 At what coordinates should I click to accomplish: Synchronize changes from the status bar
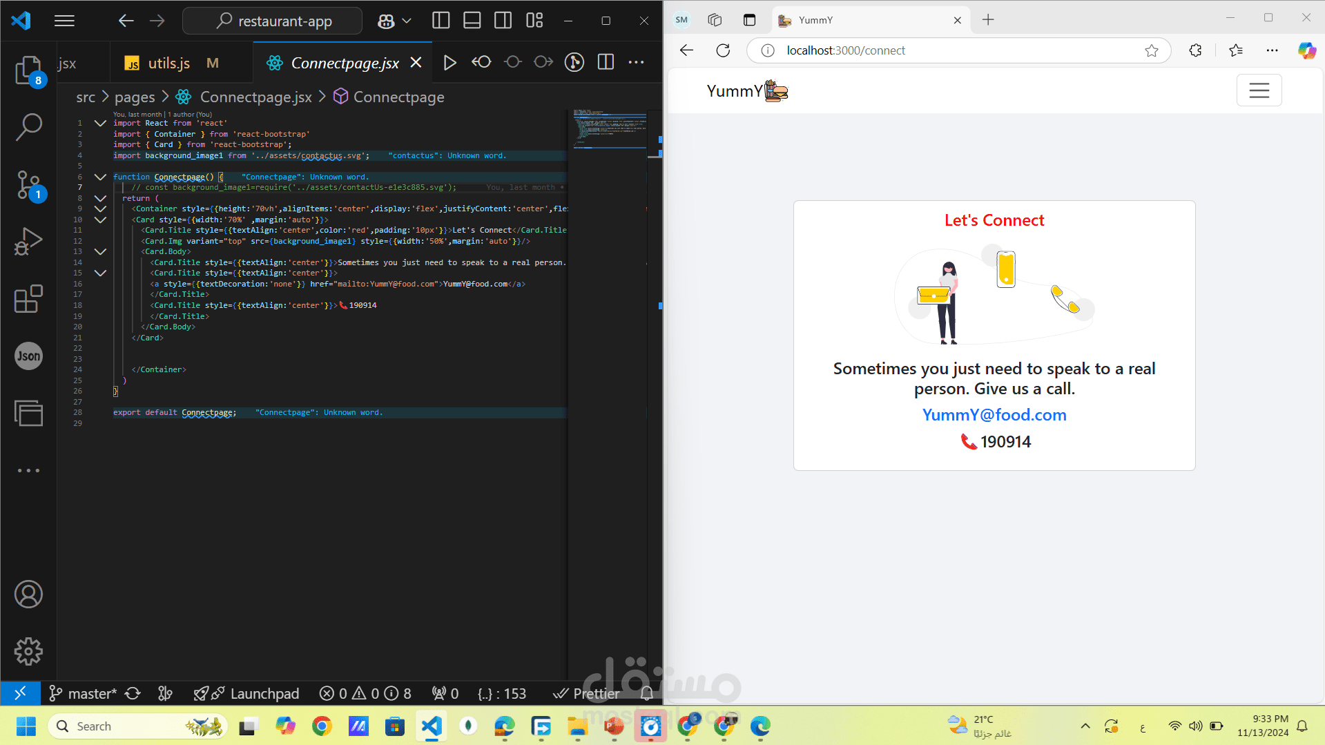pos(133,693)
